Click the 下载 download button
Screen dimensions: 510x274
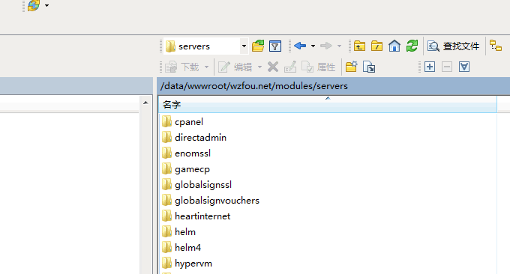coord(182,67)
